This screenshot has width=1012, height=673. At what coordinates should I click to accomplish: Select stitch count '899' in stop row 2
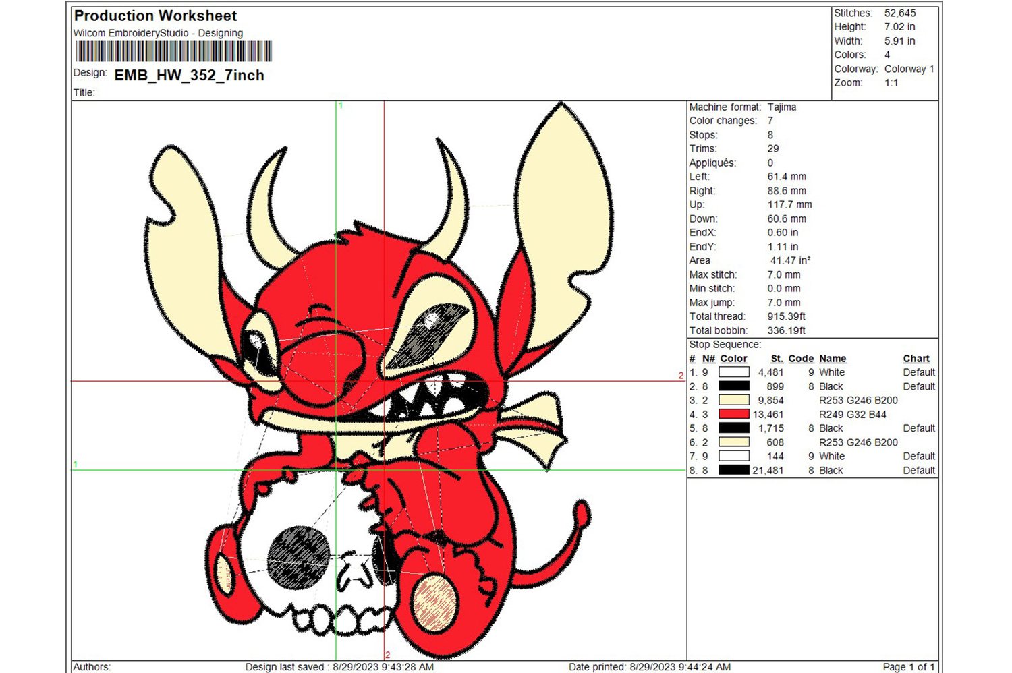click(x=775, y=386)
